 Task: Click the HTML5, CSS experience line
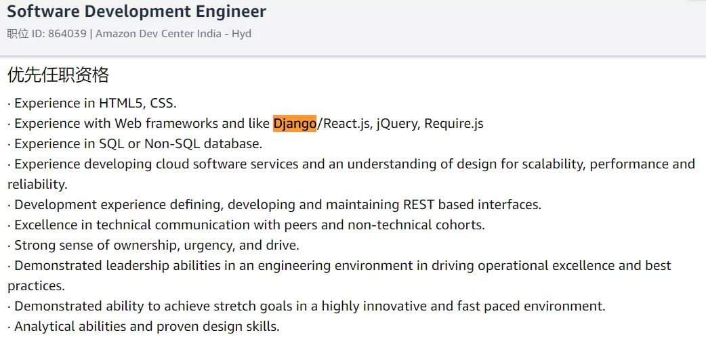[92, 103]
